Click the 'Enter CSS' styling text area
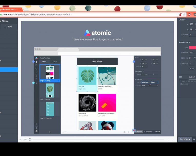 (187, 88)
